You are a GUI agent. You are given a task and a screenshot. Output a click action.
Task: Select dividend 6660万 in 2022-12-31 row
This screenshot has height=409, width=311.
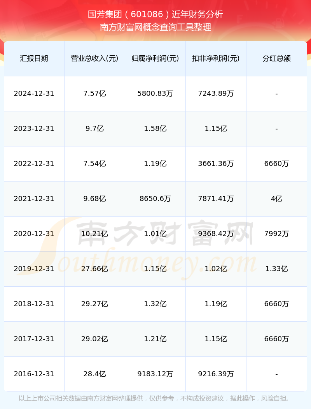(277, 164)
